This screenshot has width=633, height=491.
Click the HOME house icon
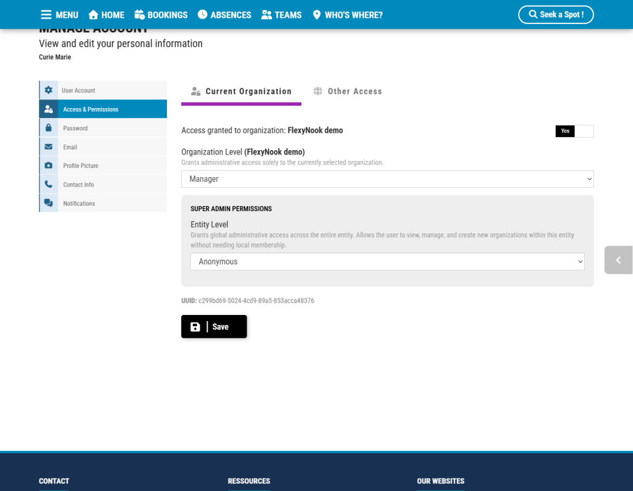(x=93, y=15)
